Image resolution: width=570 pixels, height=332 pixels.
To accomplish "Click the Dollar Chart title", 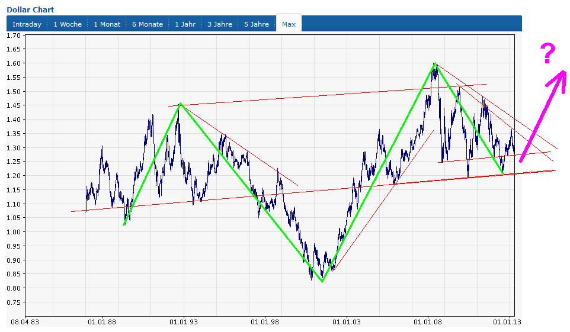I will pyautogui.click(x=30, y=9).
